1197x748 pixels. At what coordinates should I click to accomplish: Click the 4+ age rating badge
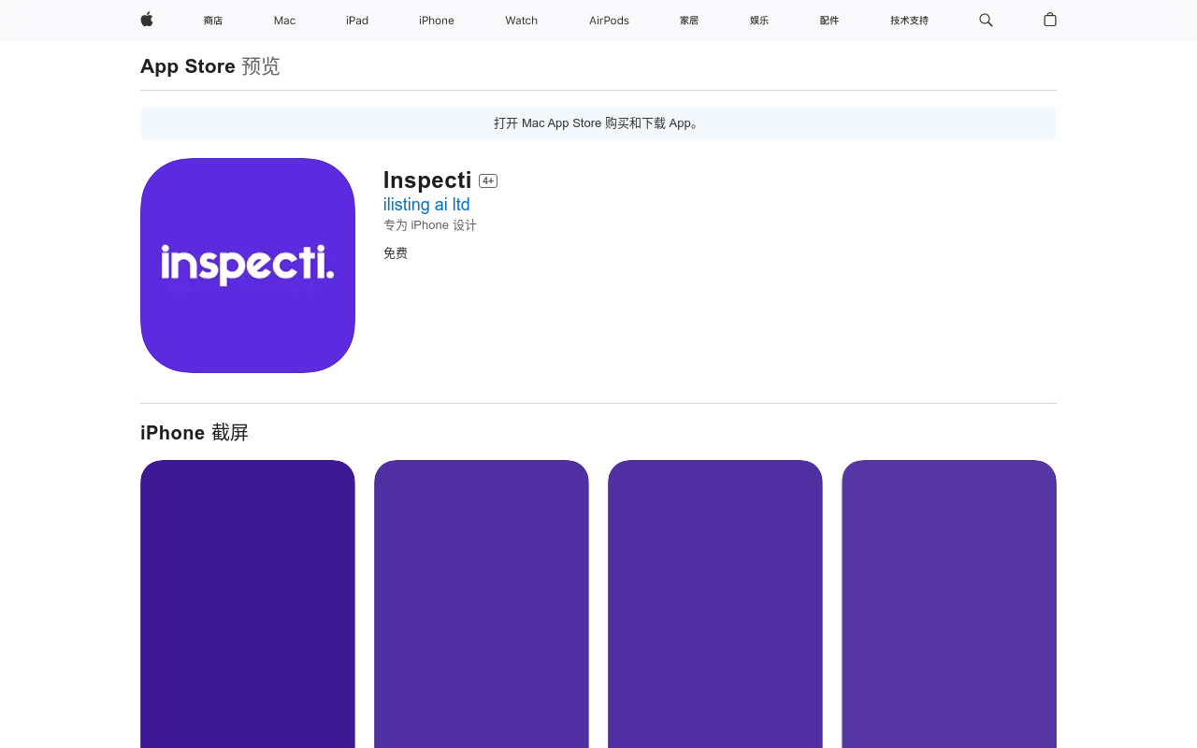click(488, 180)
